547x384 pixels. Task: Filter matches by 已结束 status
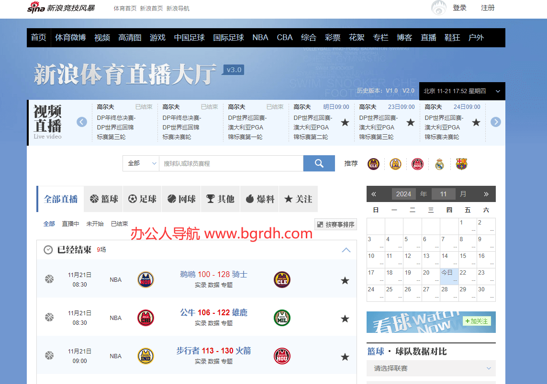point(119,224)
